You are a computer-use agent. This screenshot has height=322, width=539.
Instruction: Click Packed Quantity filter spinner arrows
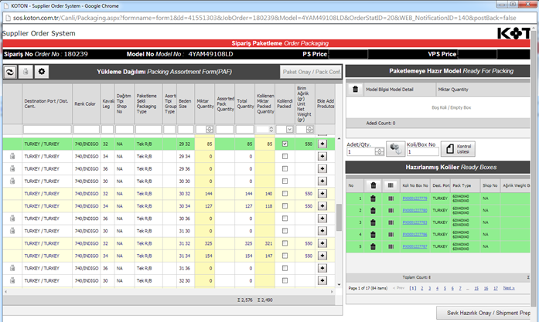[x=271, y=130]
